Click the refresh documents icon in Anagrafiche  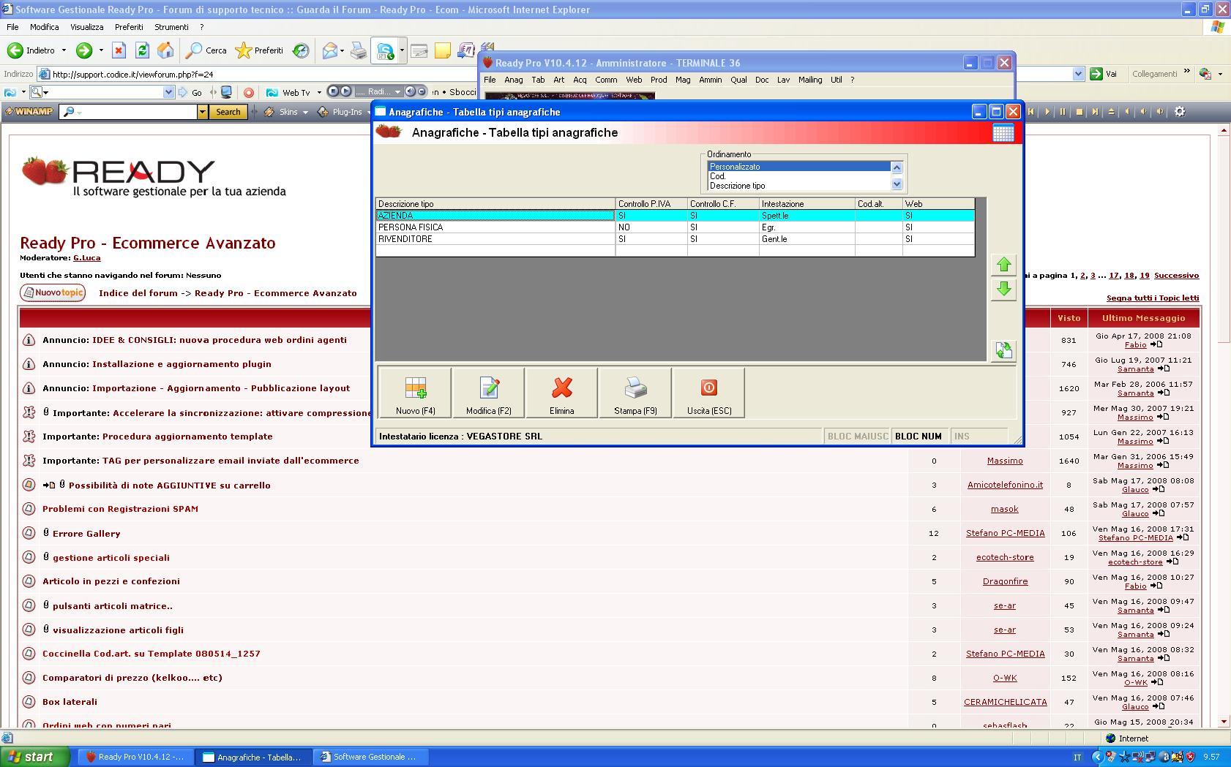point(1003,350)
